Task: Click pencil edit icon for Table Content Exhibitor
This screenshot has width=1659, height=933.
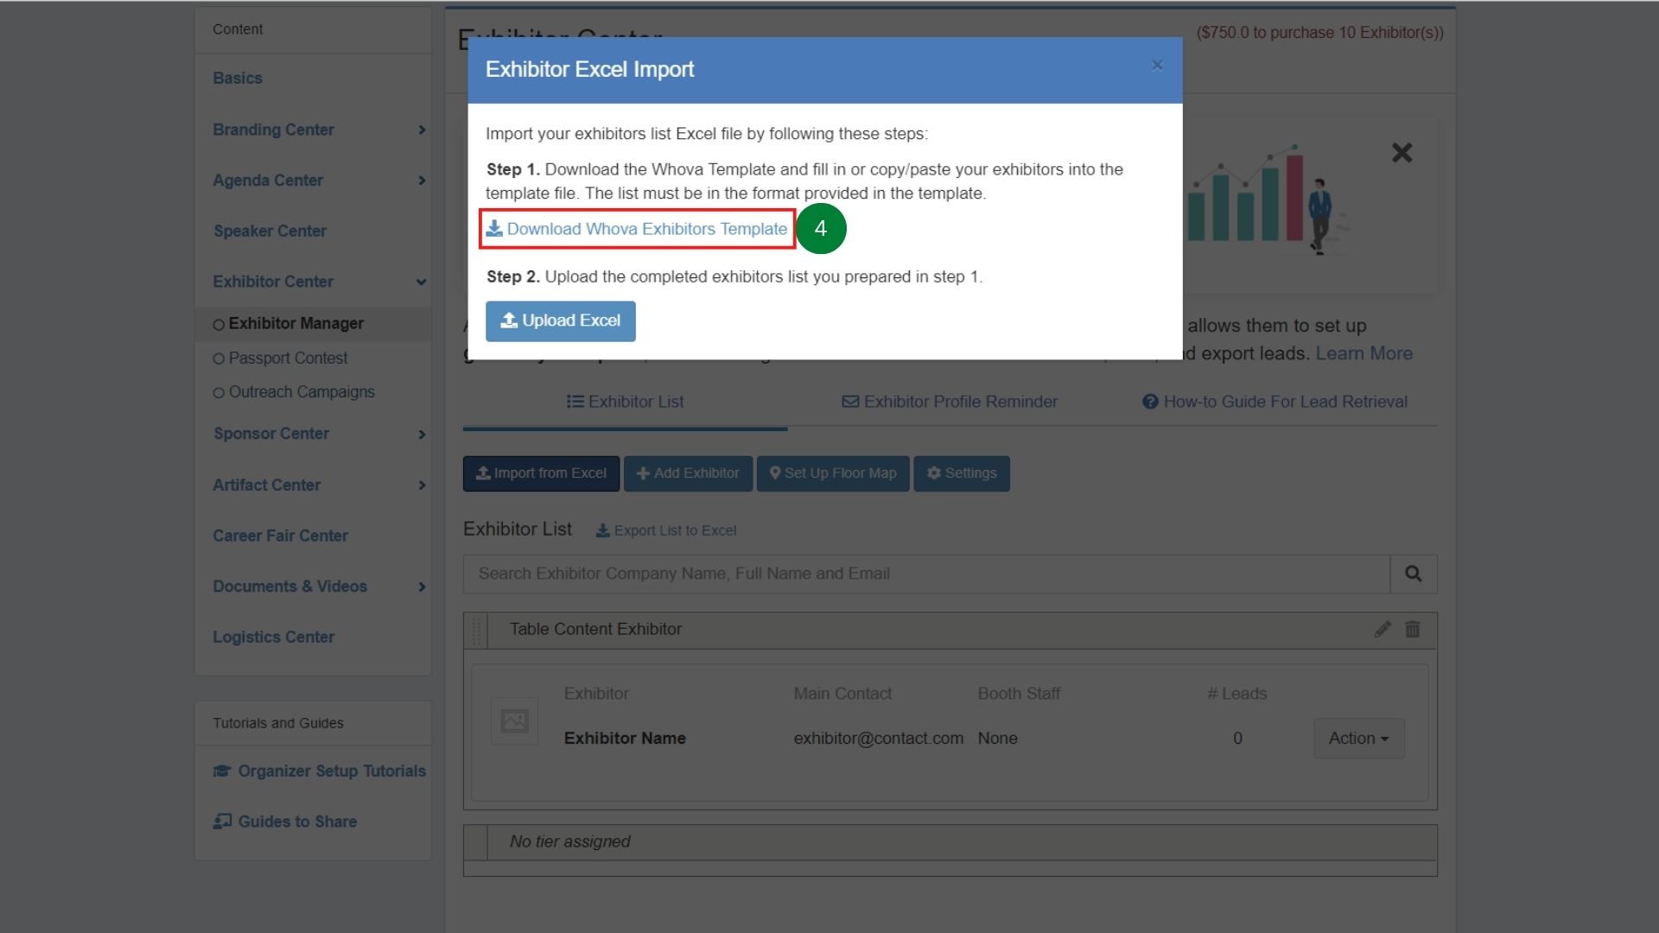Action: tap(1382, 629)
